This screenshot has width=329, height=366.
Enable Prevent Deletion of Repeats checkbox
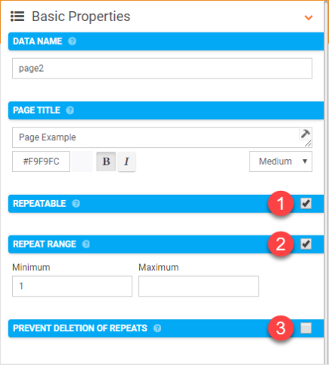coord(306,328)
